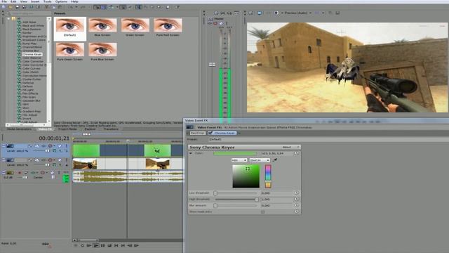Open the Tools menu
This screenshot has height=253, width=449.
coord(47,1)
